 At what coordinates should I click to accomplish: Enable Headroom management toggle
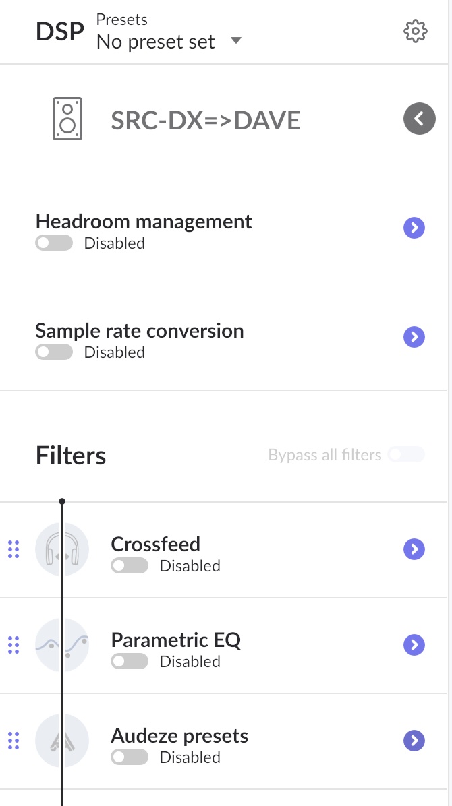tap(54, 243)
